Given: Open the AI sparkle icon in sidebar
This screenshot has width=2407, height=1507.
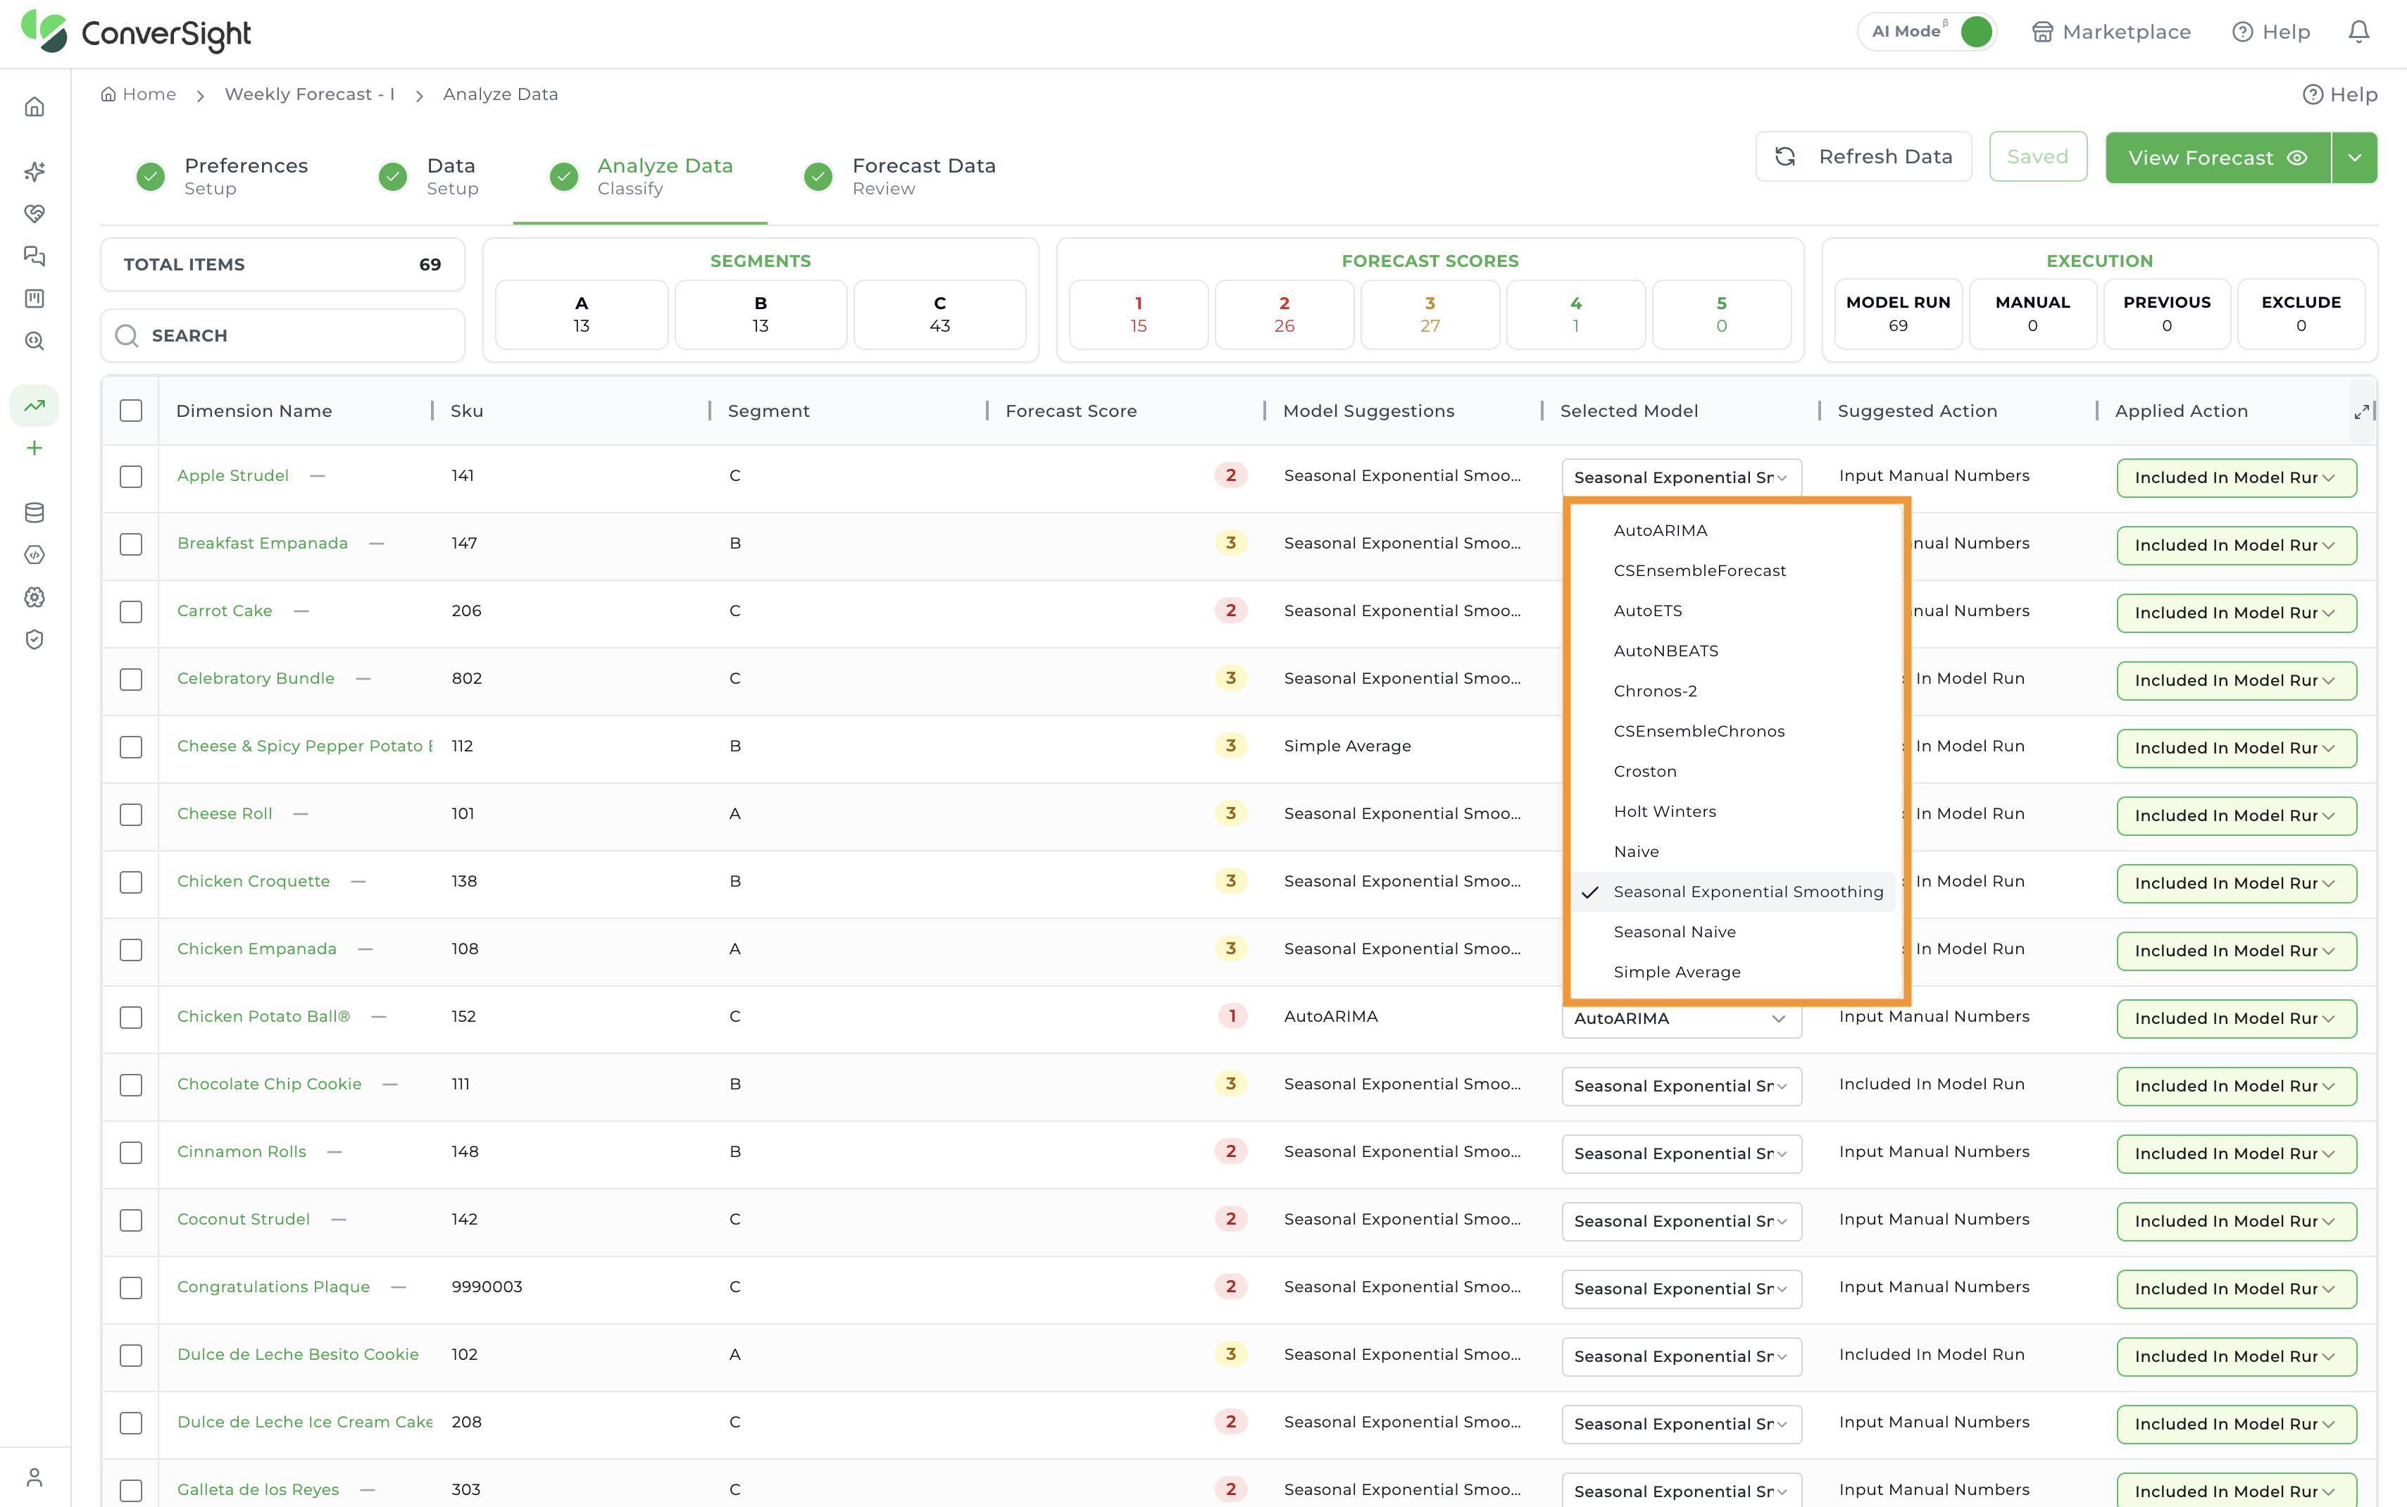Looking at the screenshot, I should click(x=35, y=171).
